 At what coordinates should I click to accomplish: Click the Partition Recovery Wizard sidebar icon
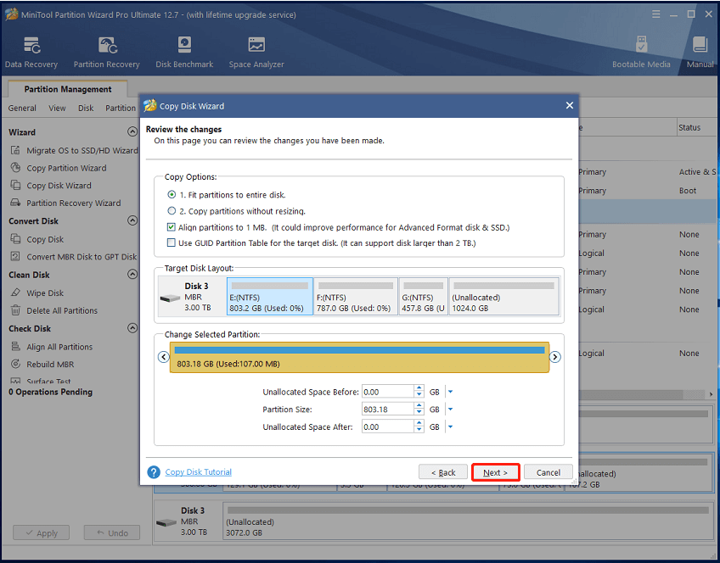[x=15, y=203]
